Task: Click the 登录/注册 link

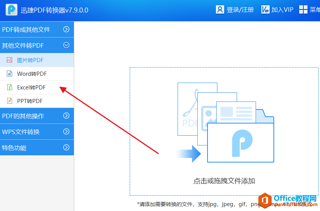Action: [x=240, y=9]
